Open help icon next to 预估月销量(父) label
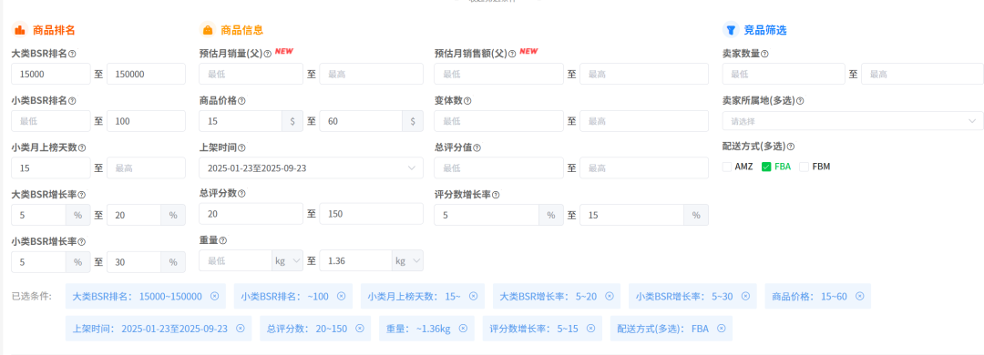This screenshot has width=984, height=355. point(268,54)
